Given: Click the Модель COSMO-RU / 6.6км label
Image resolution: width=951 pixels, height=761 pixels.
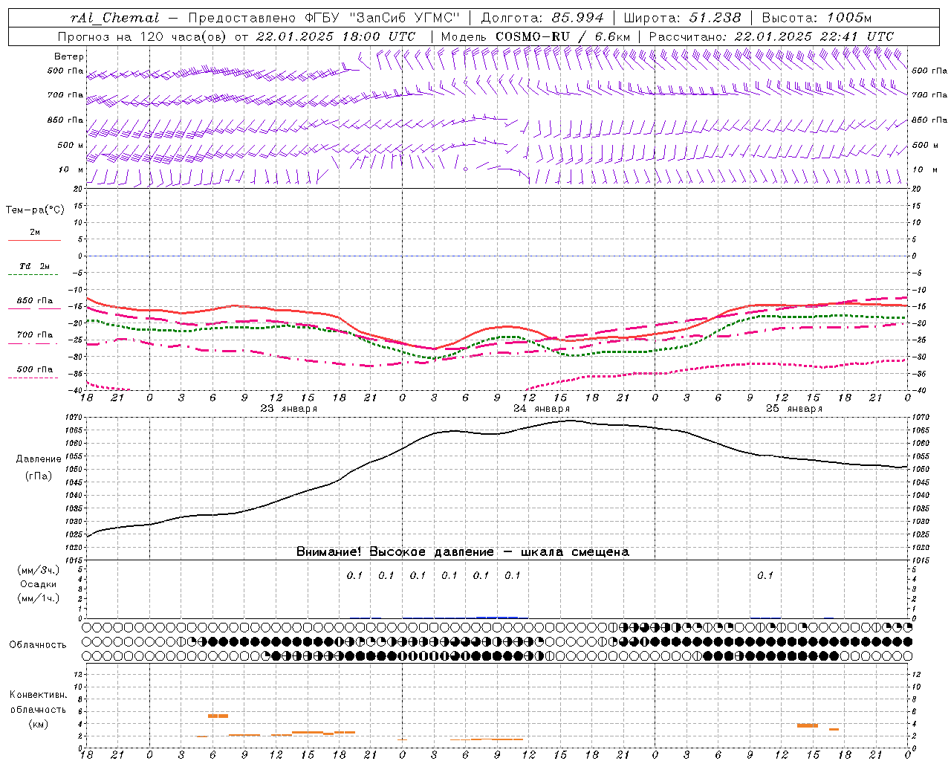Looking at the screenshot, I should (535, 36).
